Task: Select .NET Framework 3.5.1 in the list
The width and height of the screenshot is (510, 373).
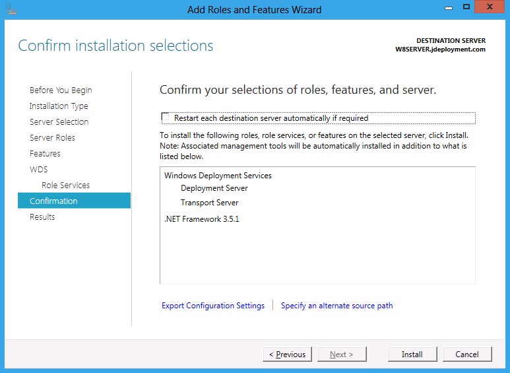Action: coord(201,219)
